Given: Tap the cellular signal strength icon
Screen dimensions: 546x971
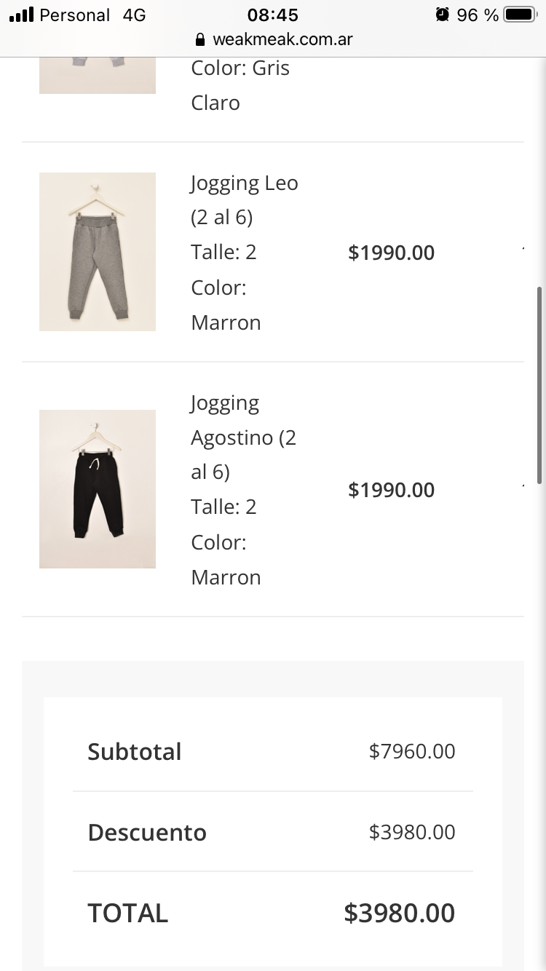Looking at the screenshot, I should 21,15.
